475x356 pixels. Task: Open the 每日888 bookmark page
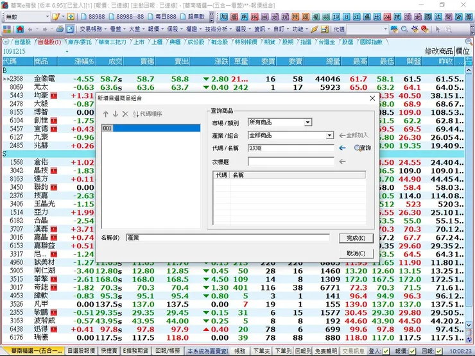click(162, 17)
